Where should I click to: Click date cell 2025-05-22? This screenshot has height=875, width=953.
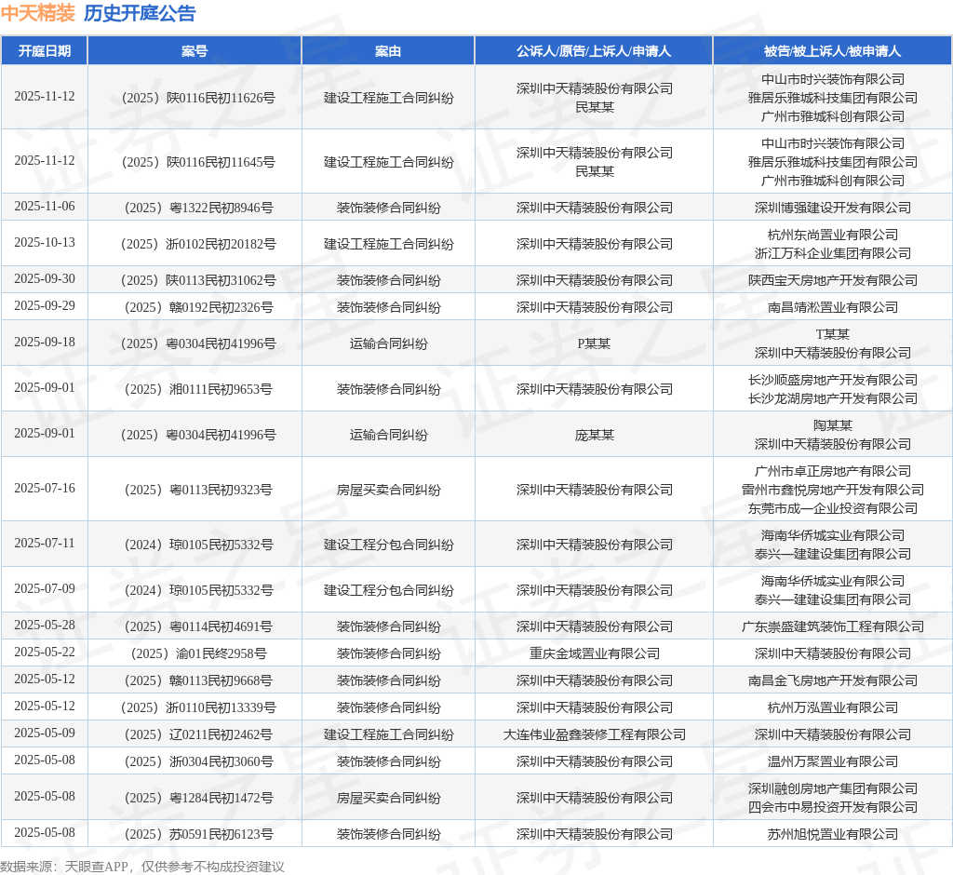point(45,652)
